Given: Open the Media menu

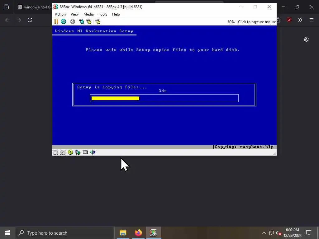Looking at the screenshot, I should [88, 14].
